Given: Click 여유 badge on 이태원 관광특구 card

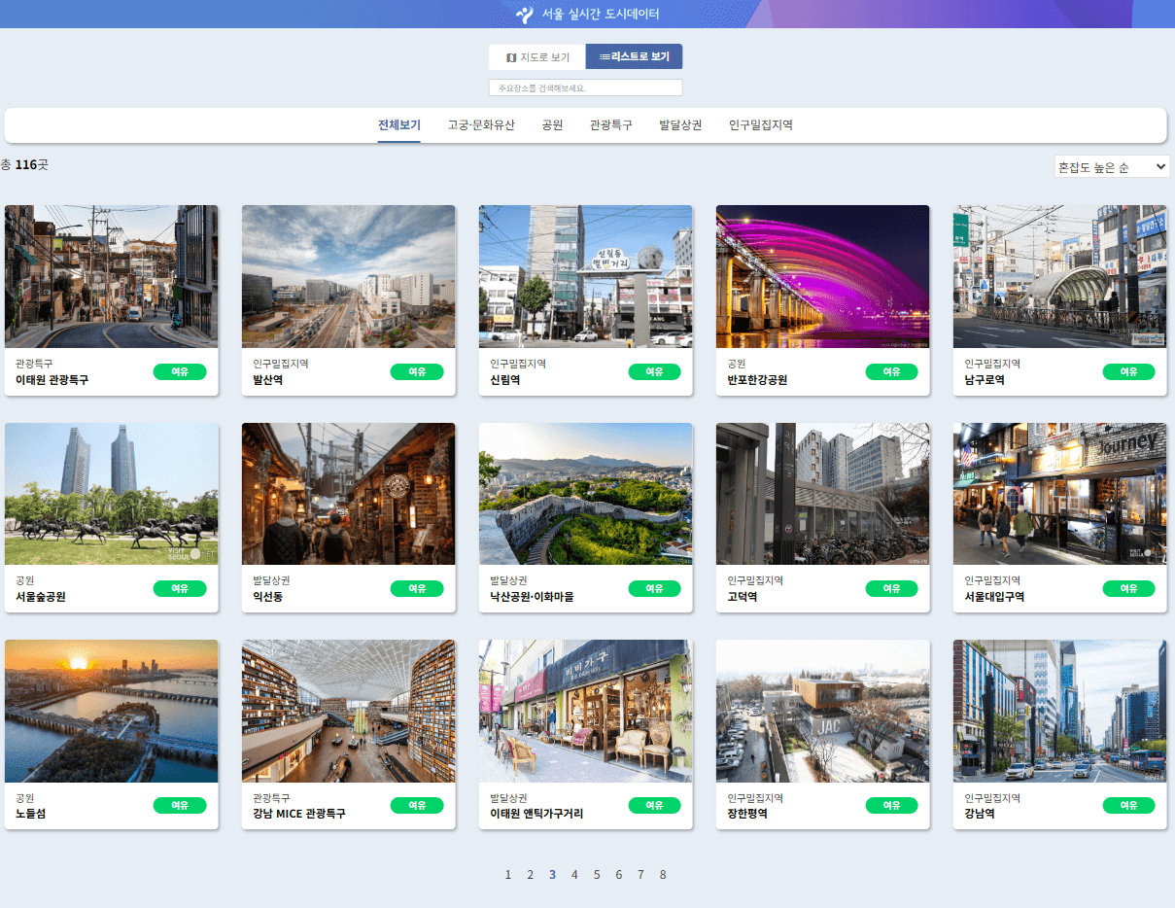Looking at the screenshot, I should click(x=180, y=371).
